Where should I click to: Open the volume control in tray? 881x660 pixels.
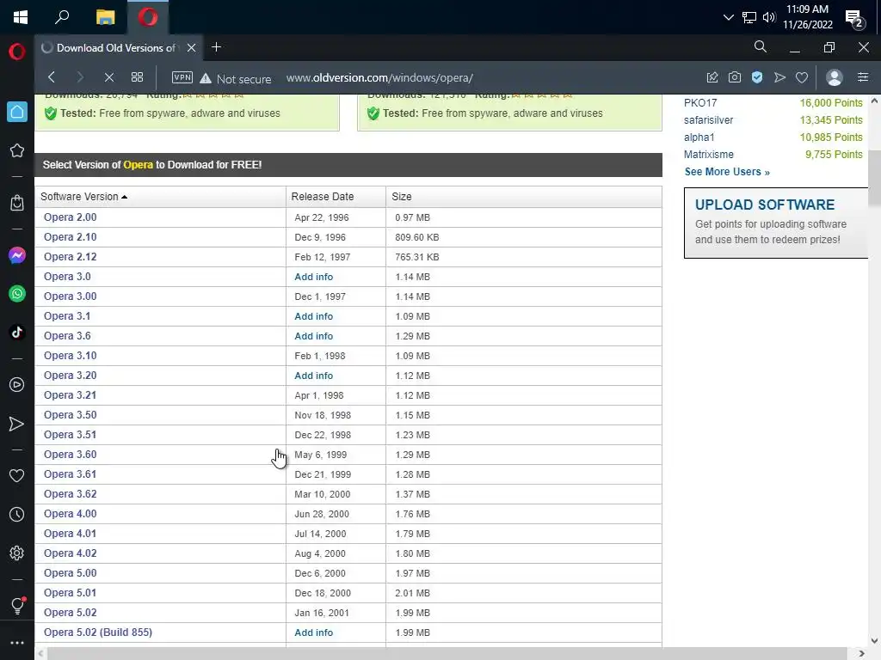[x=769, y=17]
